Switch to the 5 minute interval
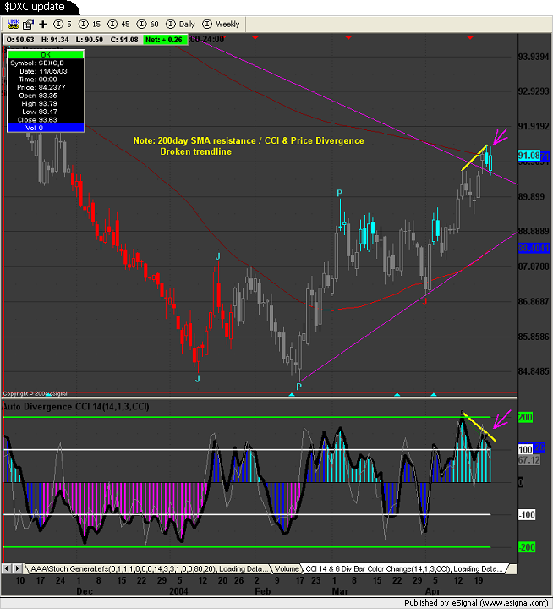 point(64,24)
